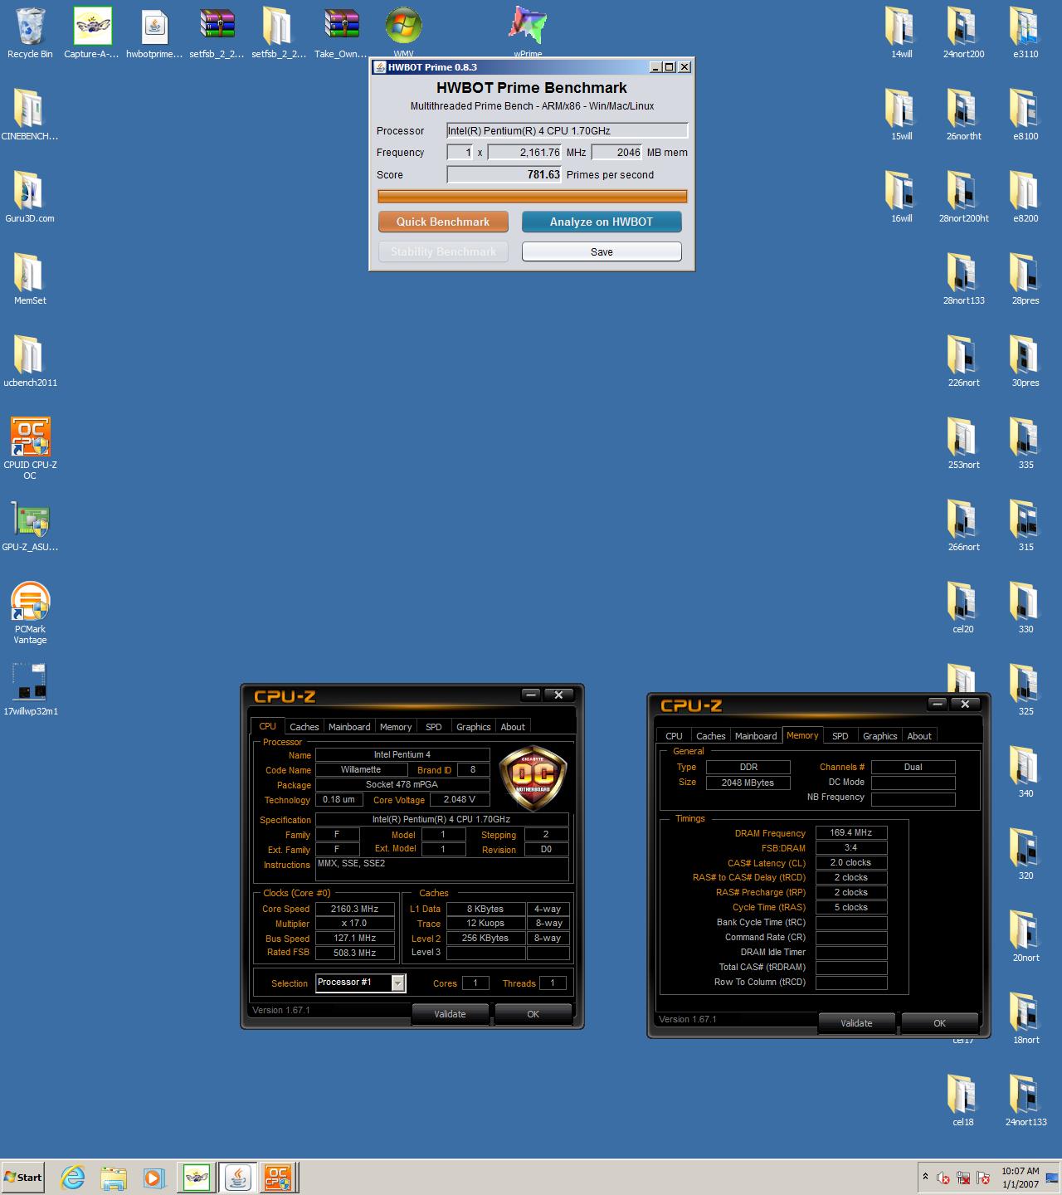Click the Core Speed value 2160.3 MHz

[355, 909]
